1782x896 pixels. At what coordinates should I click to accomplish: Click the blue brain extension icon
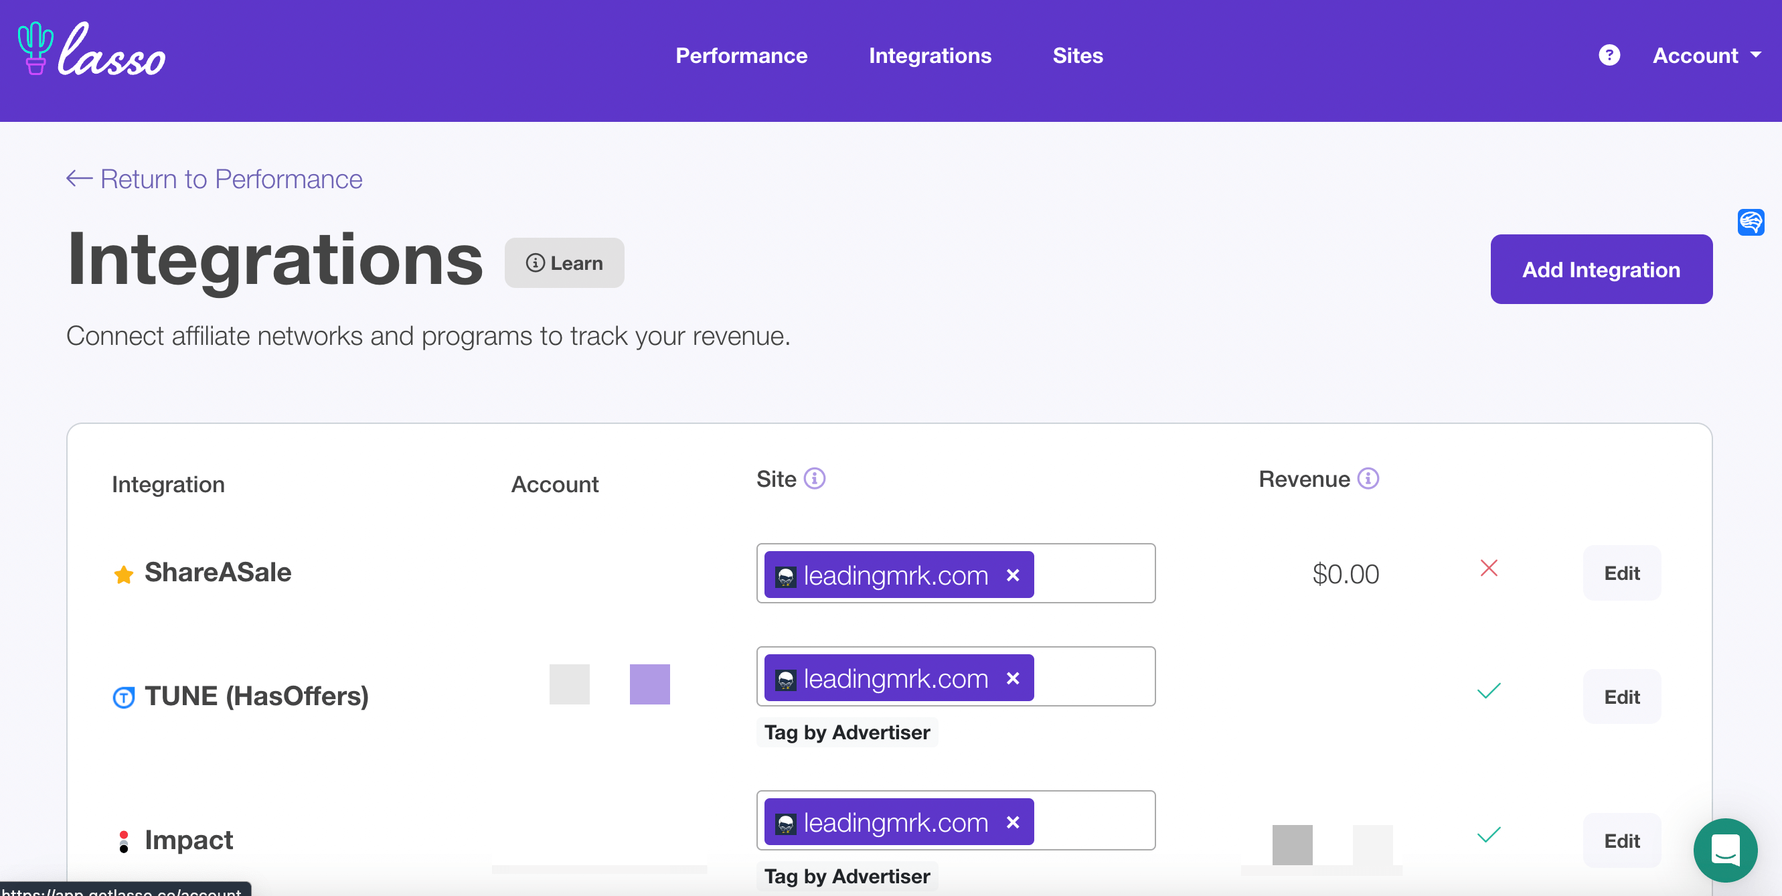point(1750,222)
